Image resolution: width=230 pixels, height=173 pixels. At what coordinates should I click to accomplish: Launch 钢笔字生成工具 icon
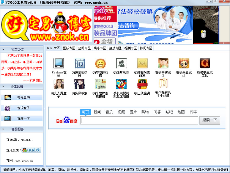(205, 63)
